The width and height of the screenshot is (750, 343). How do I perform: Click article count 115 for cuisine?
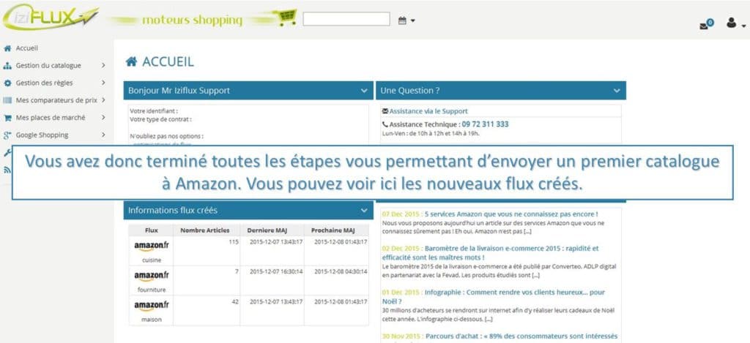[234, 242]
